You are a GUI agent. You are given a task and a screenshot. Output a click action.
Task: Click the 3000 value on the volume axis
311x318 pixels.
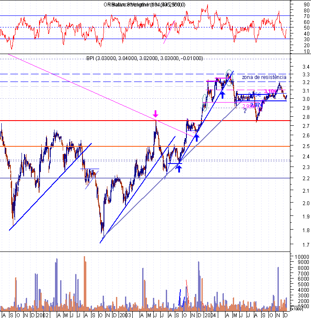coord(303,296)
